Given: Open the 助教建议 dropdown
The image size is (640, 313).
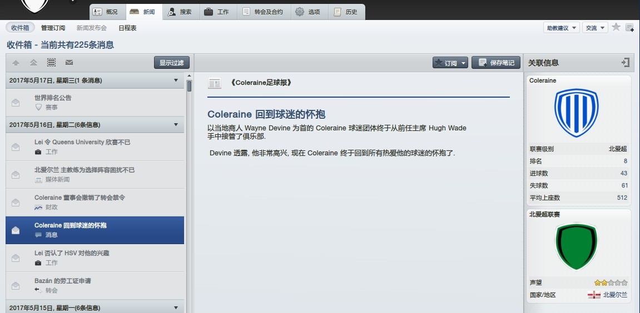Looking at the screenshot, I should coord(561,28).
